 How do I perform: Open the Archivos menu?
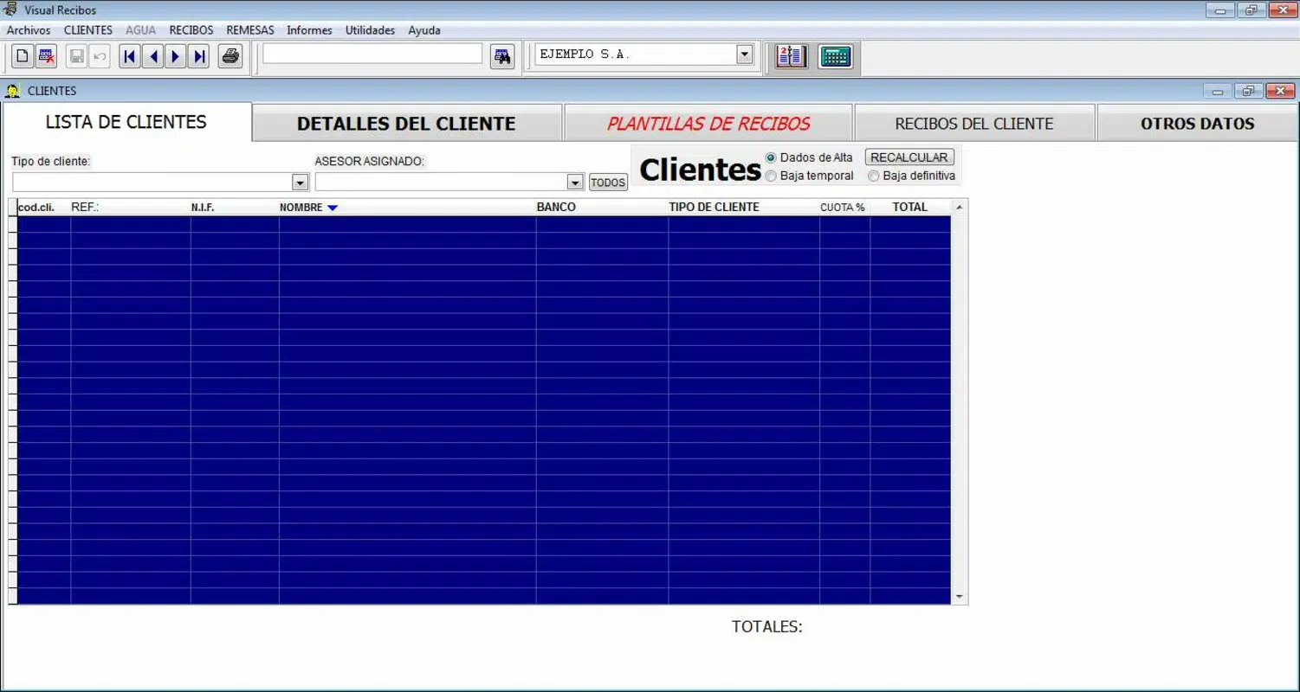tap(29, 30)
